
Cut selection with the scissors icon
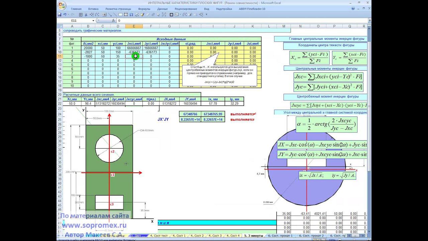[x=86, y=15]
